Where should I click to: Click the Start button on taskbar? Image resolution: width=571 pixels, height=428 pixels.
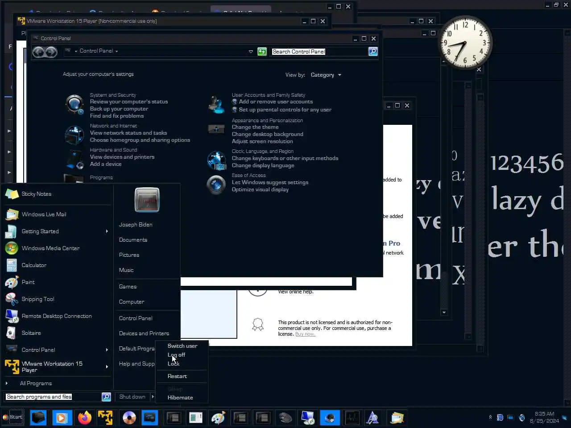[x=12, y=417]
